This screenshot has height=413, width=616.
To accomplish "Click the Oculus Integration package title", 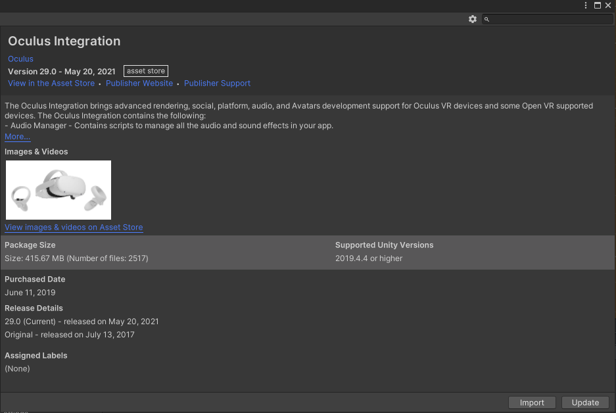I will (64, 41).
